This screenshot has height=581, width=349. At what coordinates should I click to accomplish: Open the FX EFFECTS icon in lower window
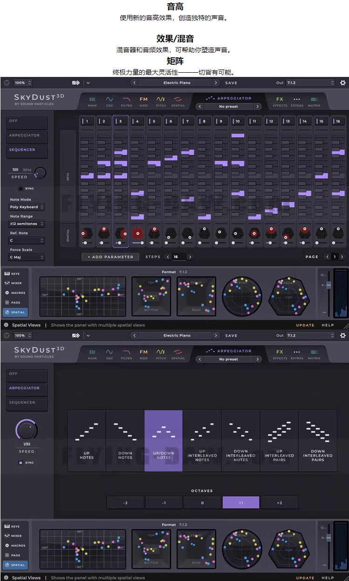(280, 354)
